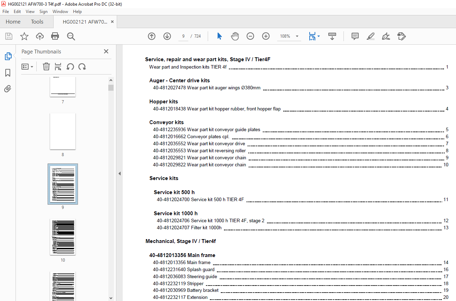Click the read mode scrolling icon

tap(332, 36)
